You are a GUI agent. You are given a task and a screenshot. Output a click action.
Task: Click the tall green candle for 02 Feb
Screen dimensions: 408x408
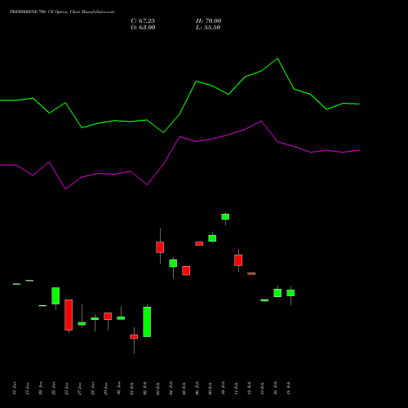[x=147, y=322]
